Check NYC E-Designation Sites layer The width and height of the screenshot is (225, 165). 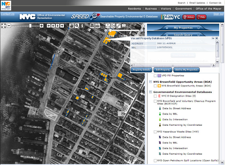coord(155,96)
